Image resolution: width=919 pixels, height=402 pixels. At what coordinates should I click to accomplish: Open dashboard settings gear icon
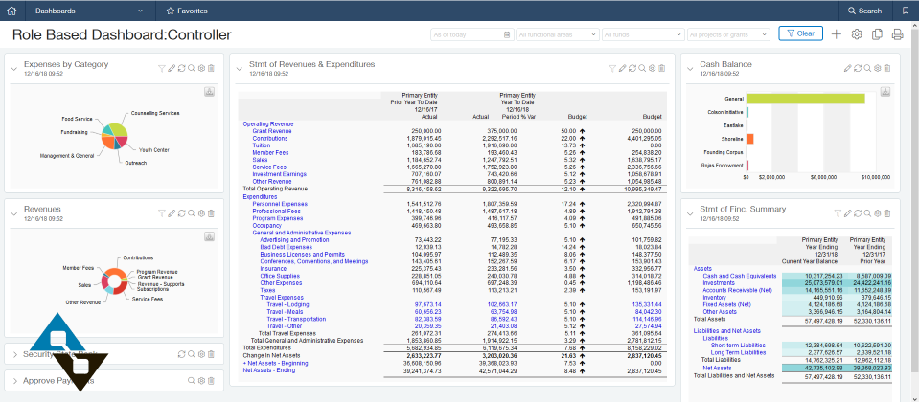pyautogui.click(x=857, y=34)
